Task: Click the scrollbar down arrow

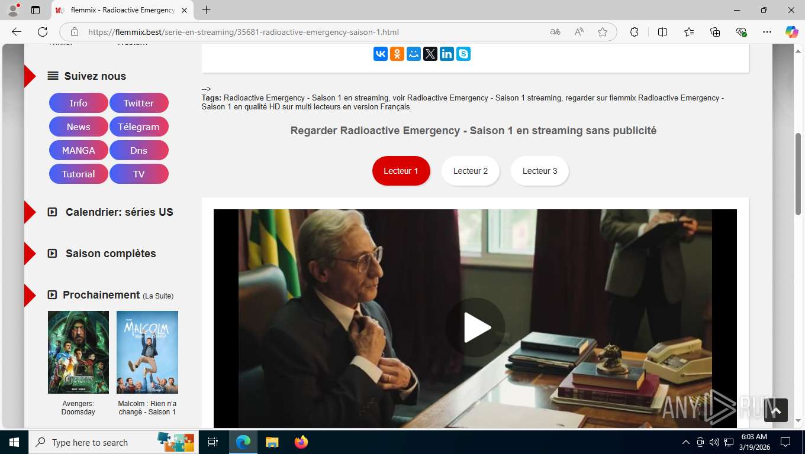Action: point(798,421)
